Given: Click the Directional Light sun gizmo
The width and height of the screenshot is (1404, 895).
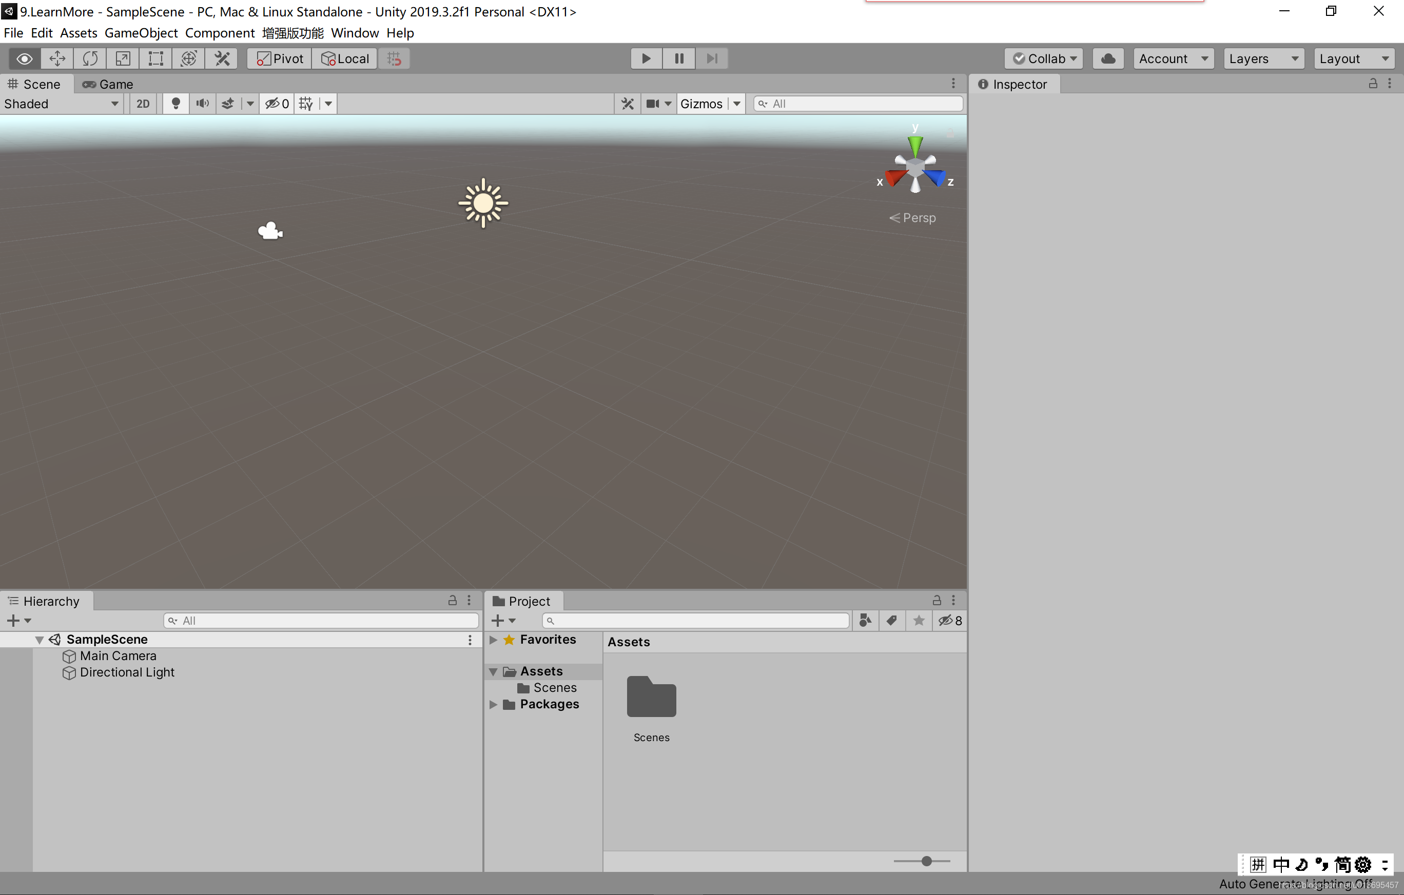Looking at the screenshot, I should point(483,203).
